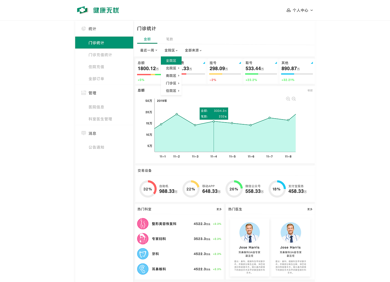Click the 牙科 tooth icon in 热门科室
Viewport: 390px width, 282px height.
click(143, 254)
